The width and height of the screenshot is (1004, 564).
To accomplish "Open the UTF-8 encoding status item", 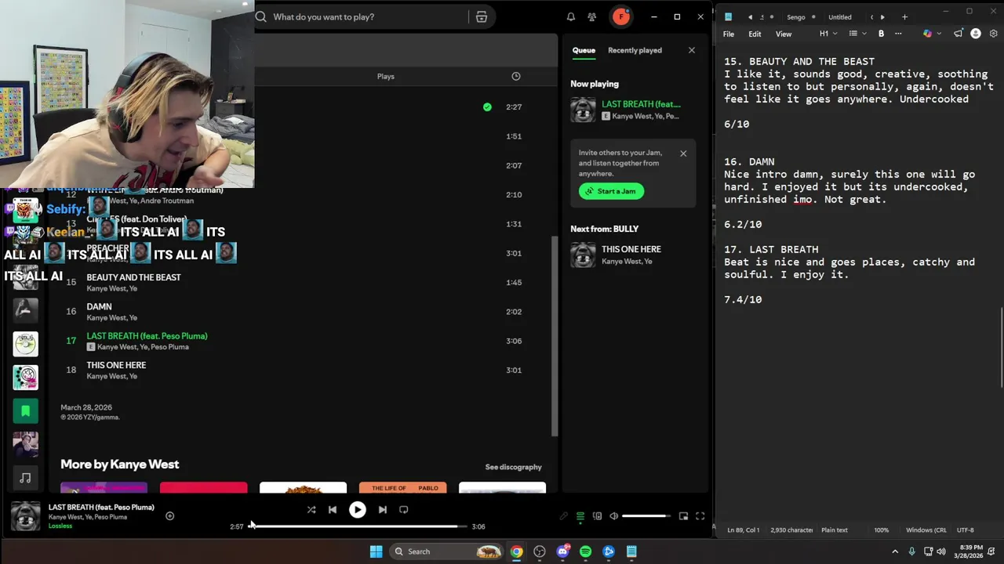I will click(x=966, y=530).
